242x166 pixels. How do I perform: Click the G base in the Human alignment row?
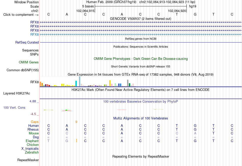pos(195,126)
